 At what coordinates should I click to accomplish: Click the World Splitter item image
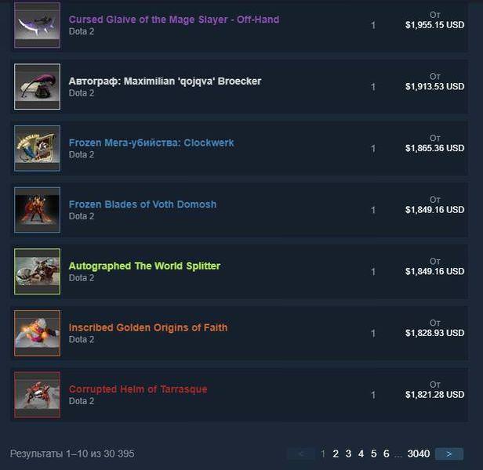tap(38, 271)
